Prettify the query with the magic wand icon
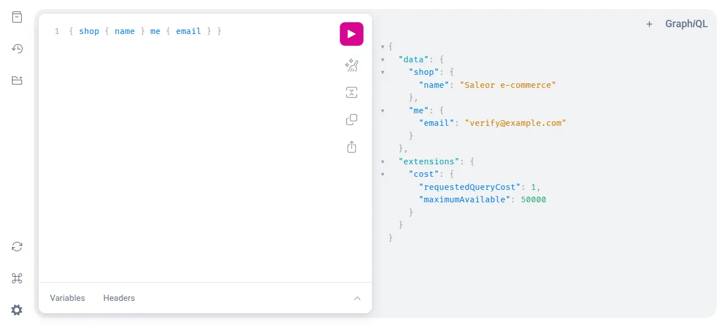Image resolution: width=726 pixels, height=327 pixels. (352, 65)
